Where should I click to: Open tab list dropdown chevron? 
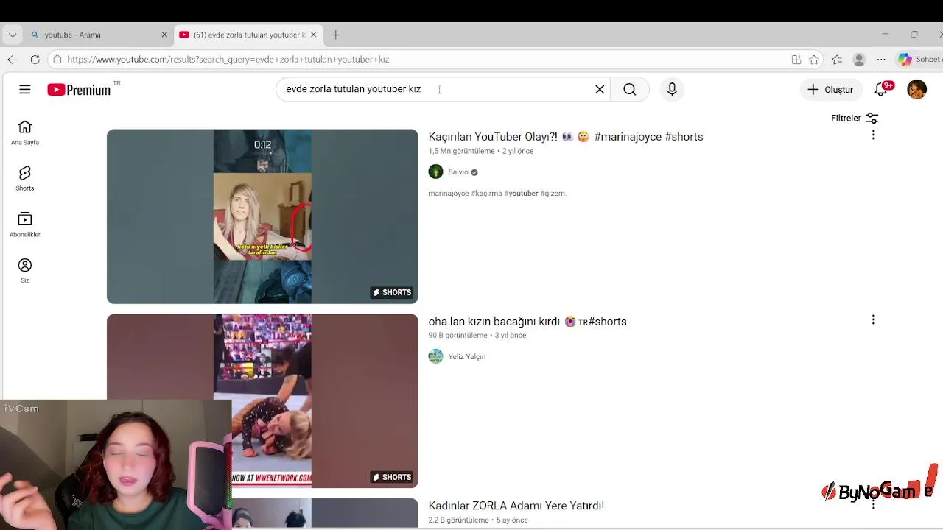[12, 35]
